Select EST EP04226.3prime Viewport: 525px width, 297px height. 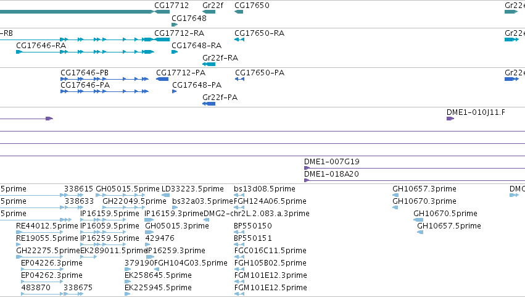tap(52, 263)
